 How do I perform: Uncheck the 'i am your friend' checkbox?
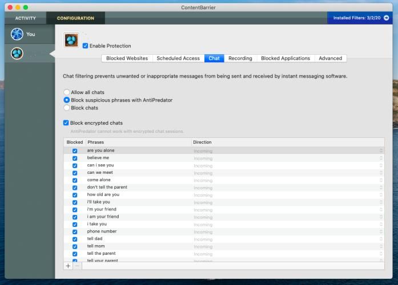click(75, 217)
